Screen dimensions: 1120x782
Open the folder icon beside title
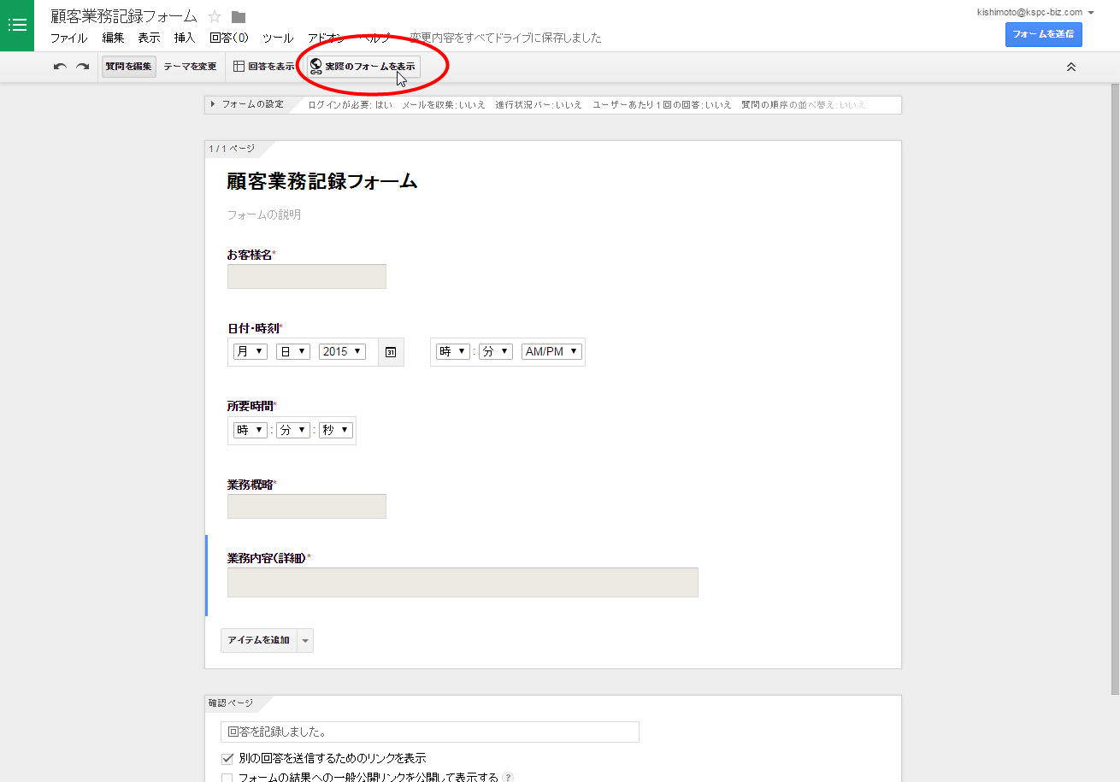(x=239, y=17)
